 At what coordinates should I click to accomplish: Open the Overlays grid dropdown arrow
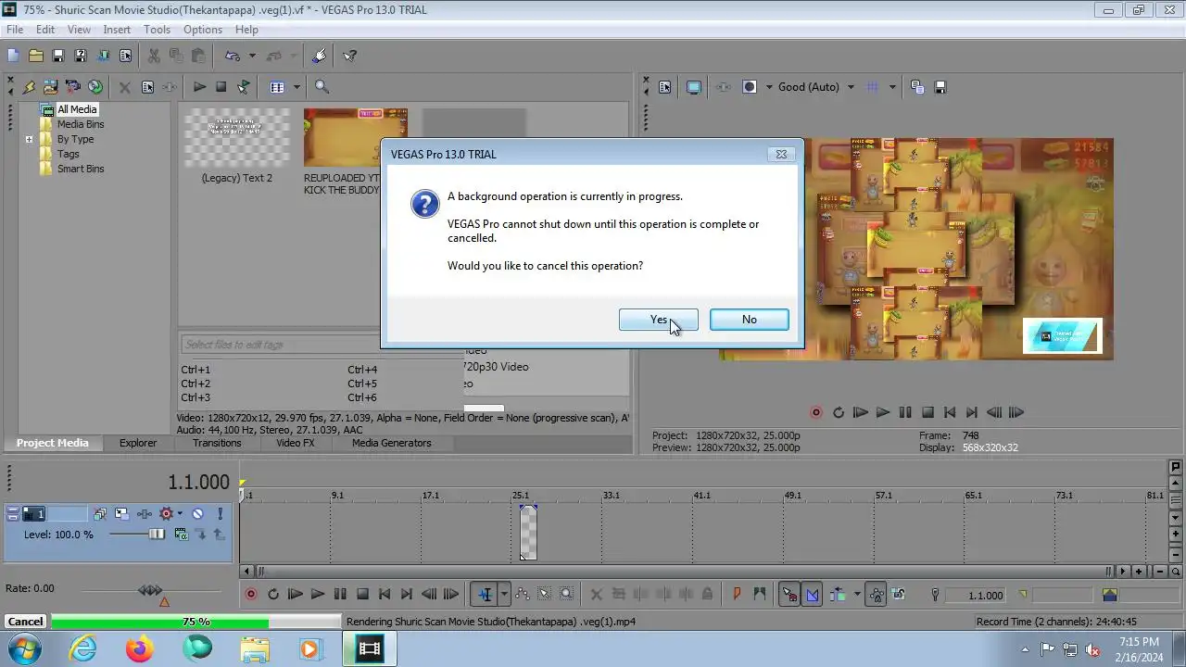pyautogui.click(x=892, y=87)
